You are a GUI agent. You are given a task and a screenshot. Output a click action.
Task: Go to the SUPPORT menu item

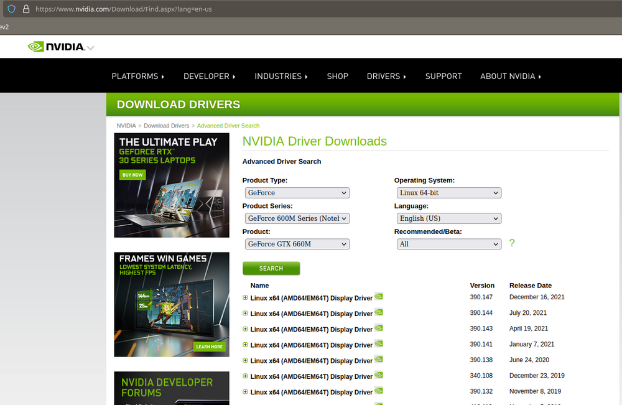[x=443, y=76]
